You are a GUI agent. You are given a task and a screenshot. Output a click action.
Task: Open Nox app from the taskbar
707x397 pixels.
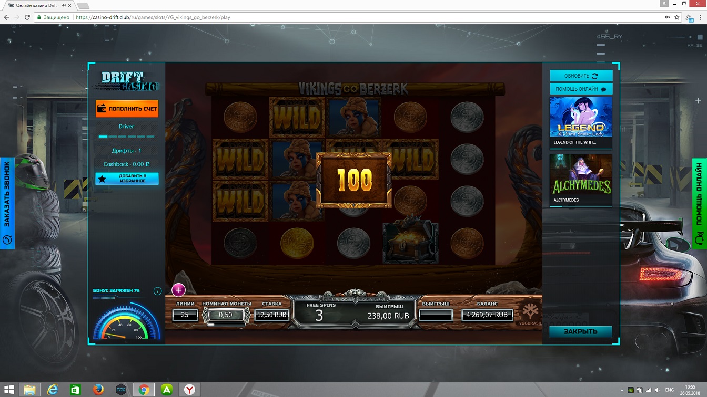(120, 390)
